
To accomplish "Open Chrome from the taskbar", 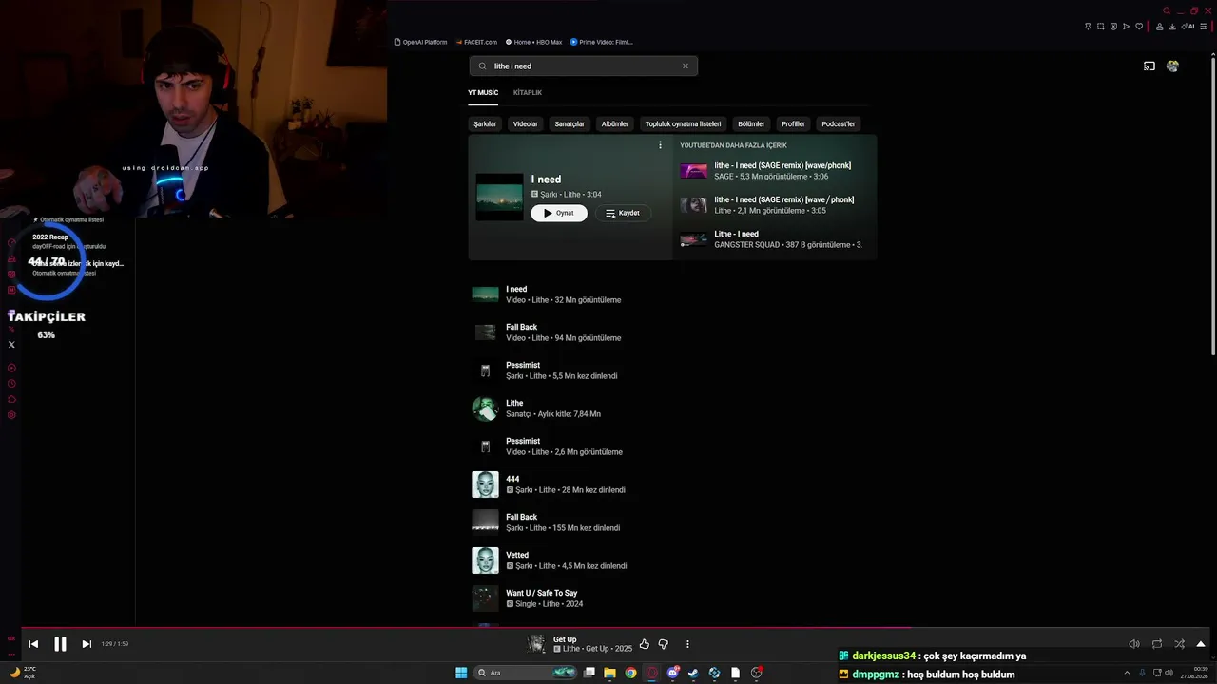I will pos(630,673).
